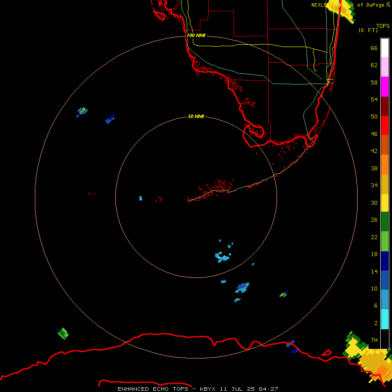Viewport: 392px width, 392px height.
Task: Click the 'TH' threshold label
Action: 374,340
